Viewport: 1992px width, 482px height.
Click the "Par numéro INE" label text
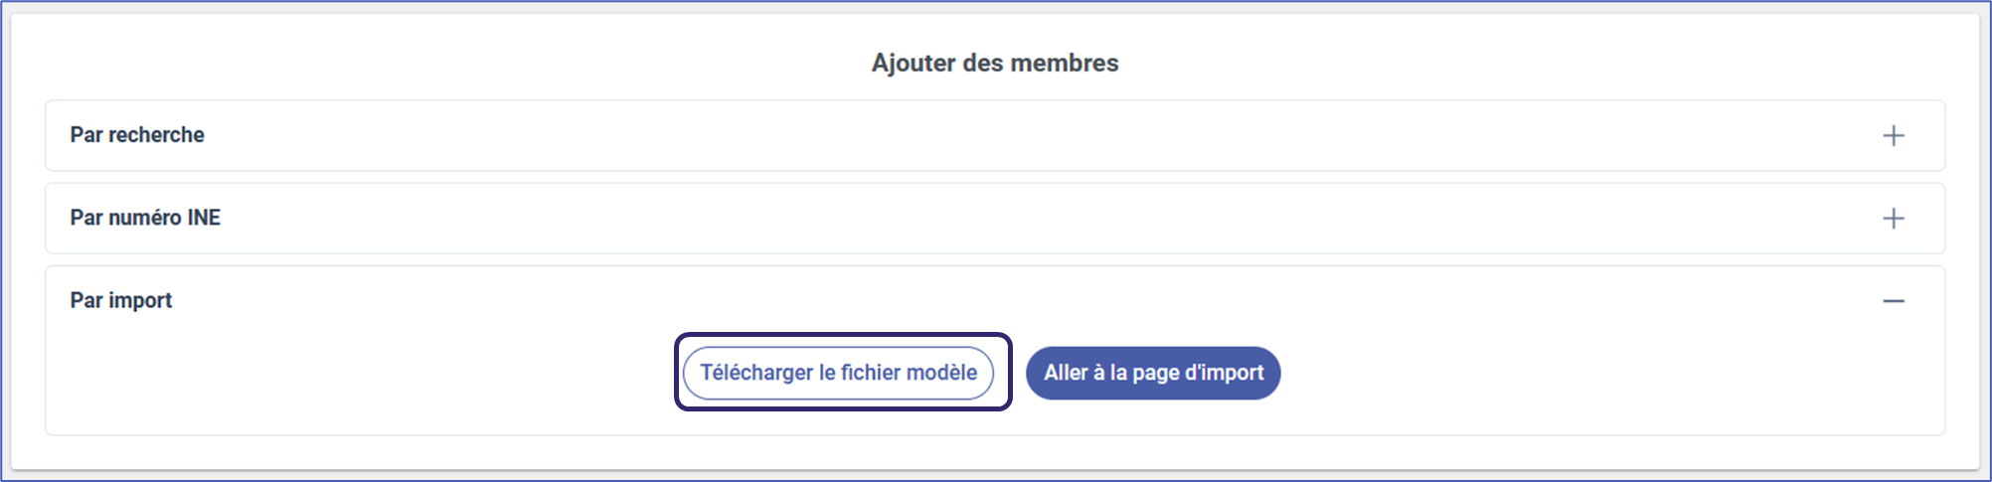pos(145,218)
